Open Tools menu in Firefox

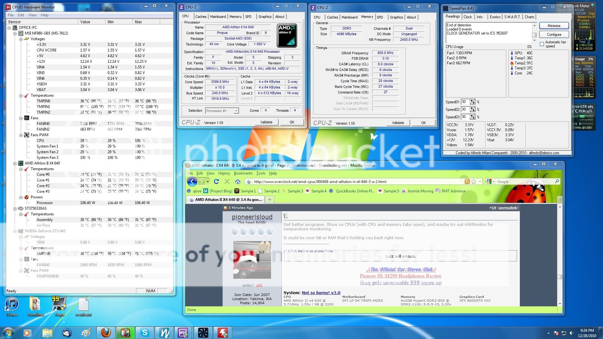click(261, 173)
